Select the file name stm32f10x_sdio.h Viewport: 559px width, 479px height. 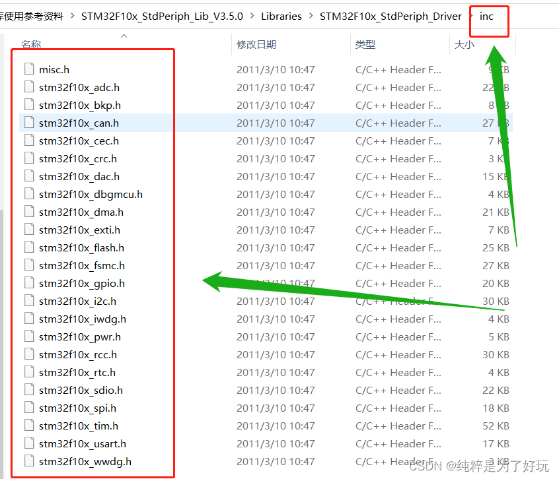(81, 390)
